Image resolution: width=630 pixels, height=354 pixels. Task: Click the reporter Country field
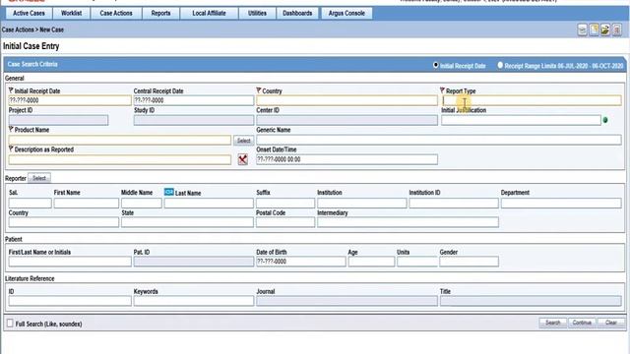pyautogui.click(x=64, y=222)
